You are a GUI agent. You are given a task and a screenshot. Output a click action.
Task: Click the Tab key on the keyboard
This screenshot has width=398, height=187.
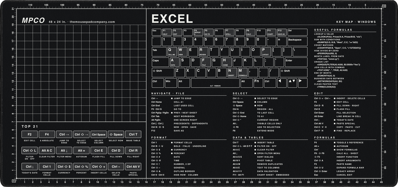(159, 52)
